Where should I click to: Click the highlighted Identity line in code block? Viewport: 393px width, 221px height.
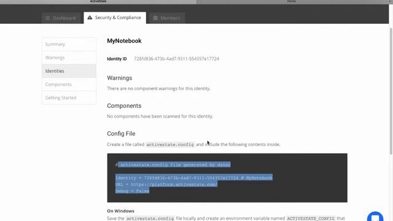click(x=194, y=178)
